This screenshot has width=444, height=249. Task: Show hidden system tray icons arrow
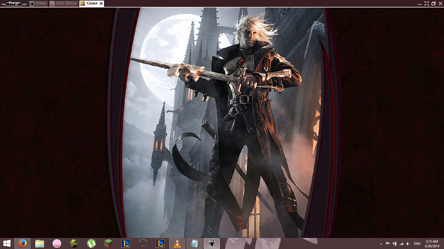381,244
